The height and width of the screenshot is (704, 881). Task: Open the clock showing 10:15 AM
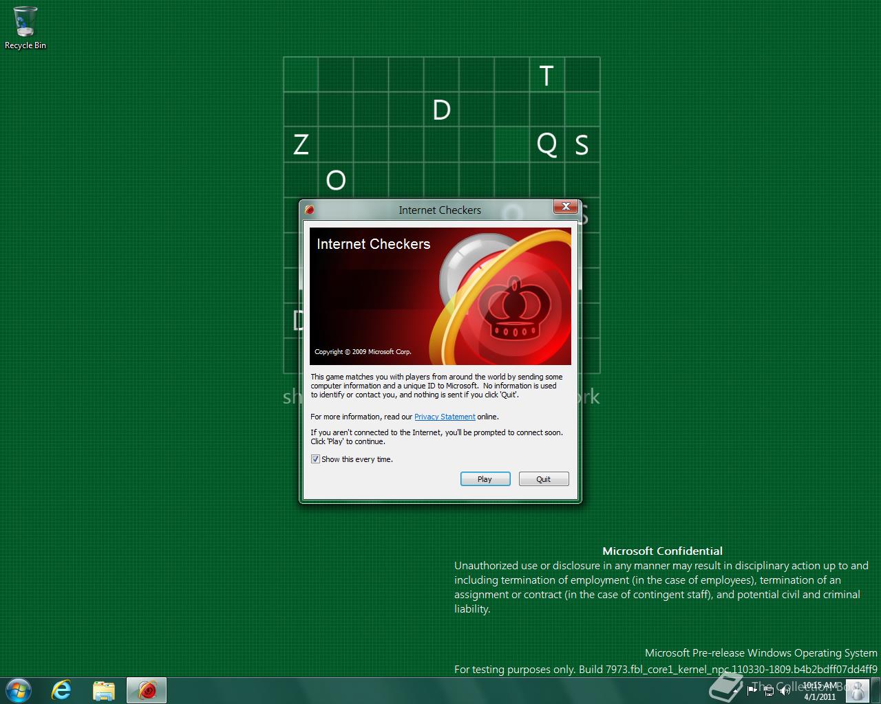click(820, 691)
